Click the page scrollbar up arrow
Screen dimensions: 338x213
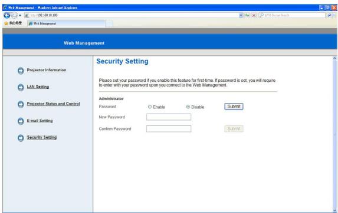point(334,58)
